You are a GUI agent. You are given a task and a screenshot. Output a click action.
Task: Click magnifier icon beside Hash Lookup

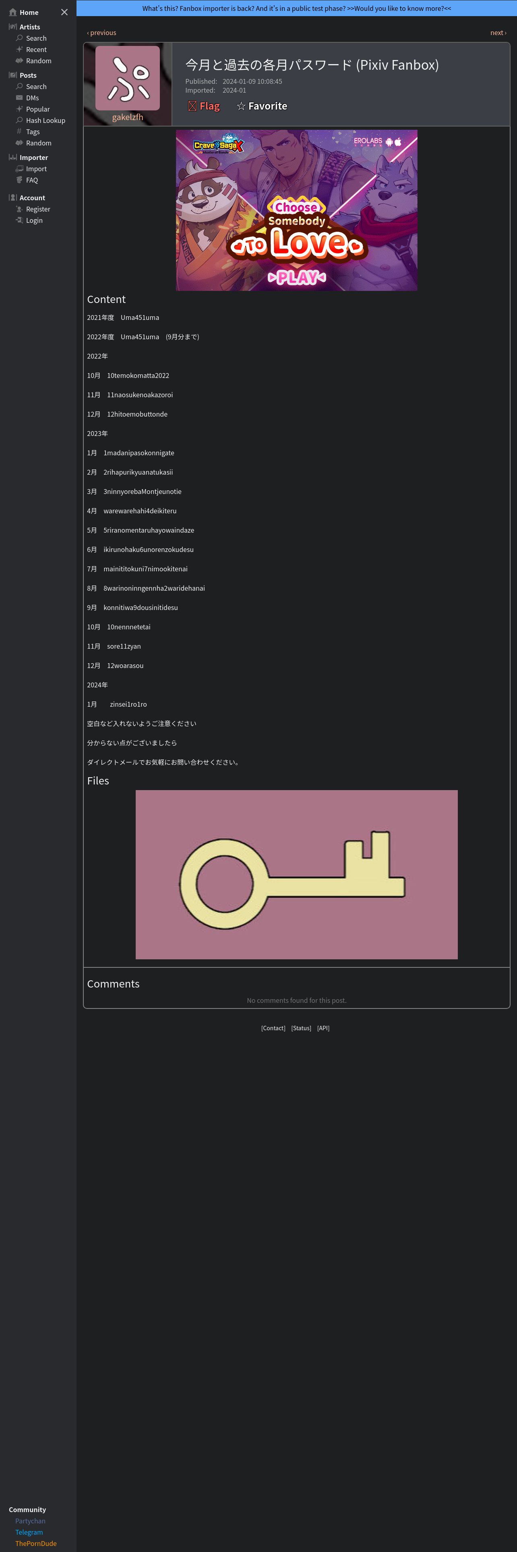[x=19, y=120]
